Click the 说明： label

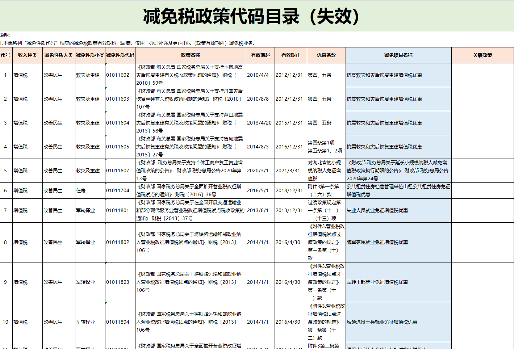pos(5,35)
